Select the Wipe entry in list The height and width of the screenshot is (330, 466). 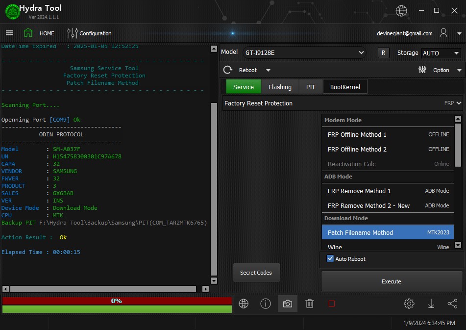[x=388, y=246]
